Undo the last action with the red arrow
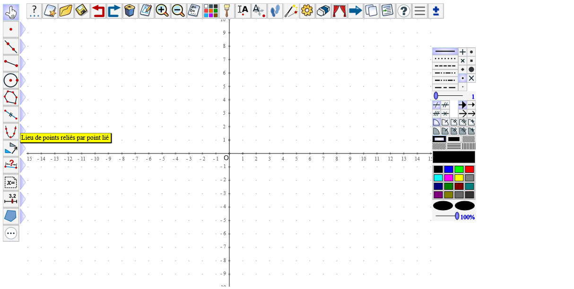 coord(98,11)
